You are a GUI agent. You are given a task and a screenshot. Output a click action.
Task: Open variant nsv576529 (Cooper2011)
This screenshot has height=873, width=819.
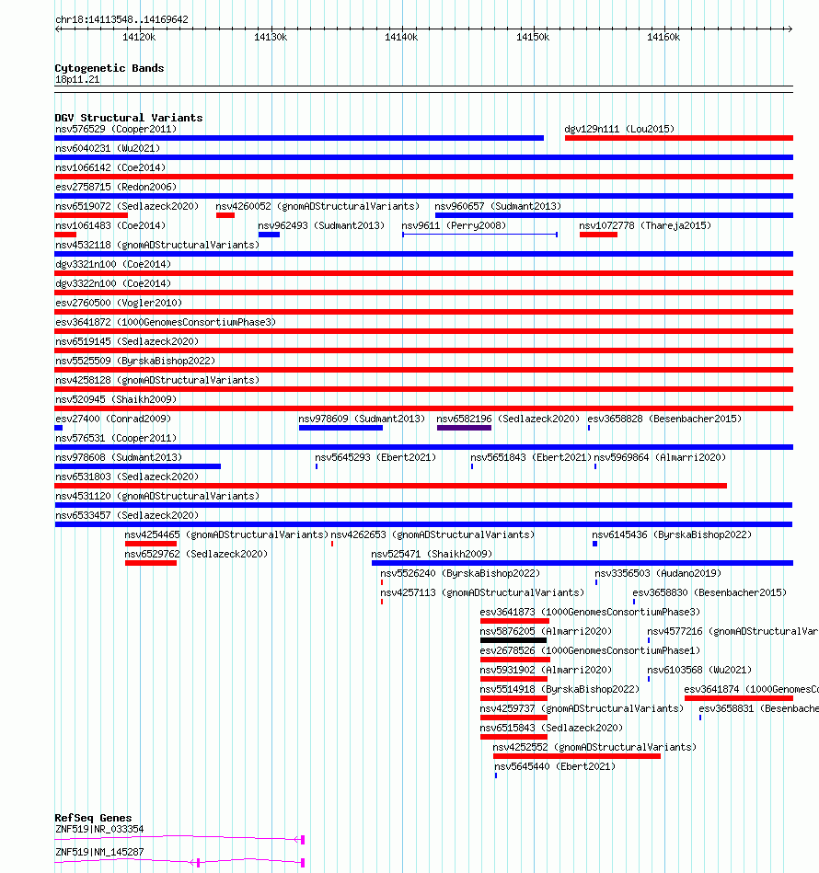[299, 138]
